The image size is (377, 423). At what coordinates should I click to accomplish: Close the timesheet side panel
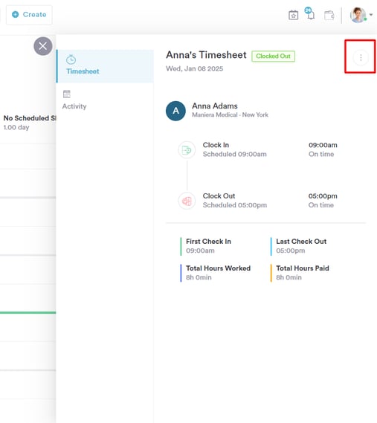tap(43, 46)
